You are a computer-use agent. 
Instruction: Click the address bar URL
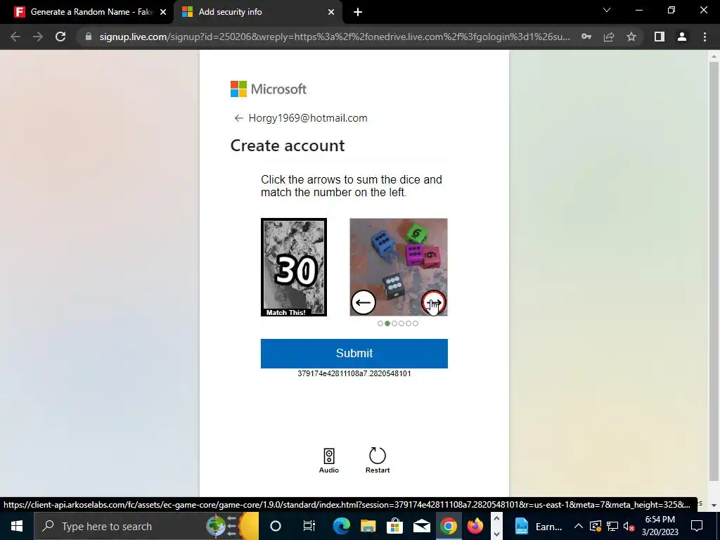click(x=334, y=37)
